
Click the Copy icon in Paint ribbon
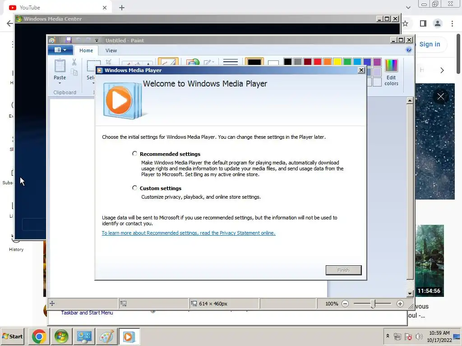[x=74, y=73]
